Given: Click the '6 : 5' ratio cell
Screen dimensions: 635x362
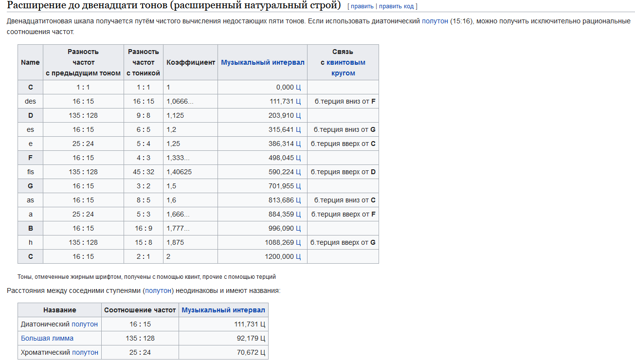Looking at the screenshot, I should [x=144, y=129].
